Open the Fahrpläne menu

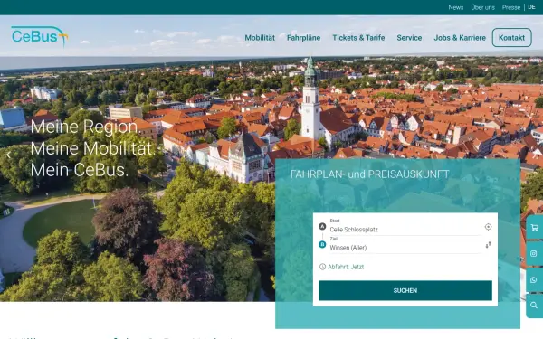pos(304,38)
